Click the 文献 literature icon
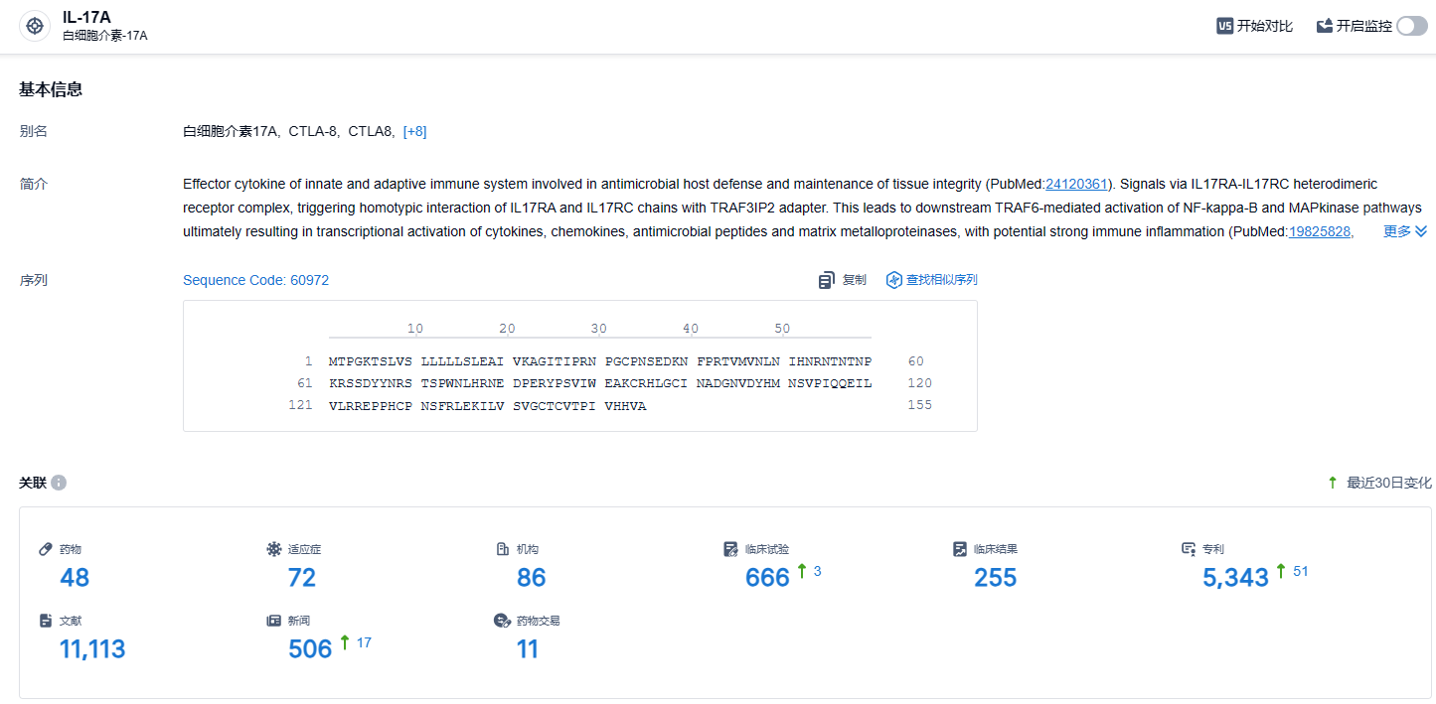This screenshot has width=1436, height=704. click(x=46, y=621)
